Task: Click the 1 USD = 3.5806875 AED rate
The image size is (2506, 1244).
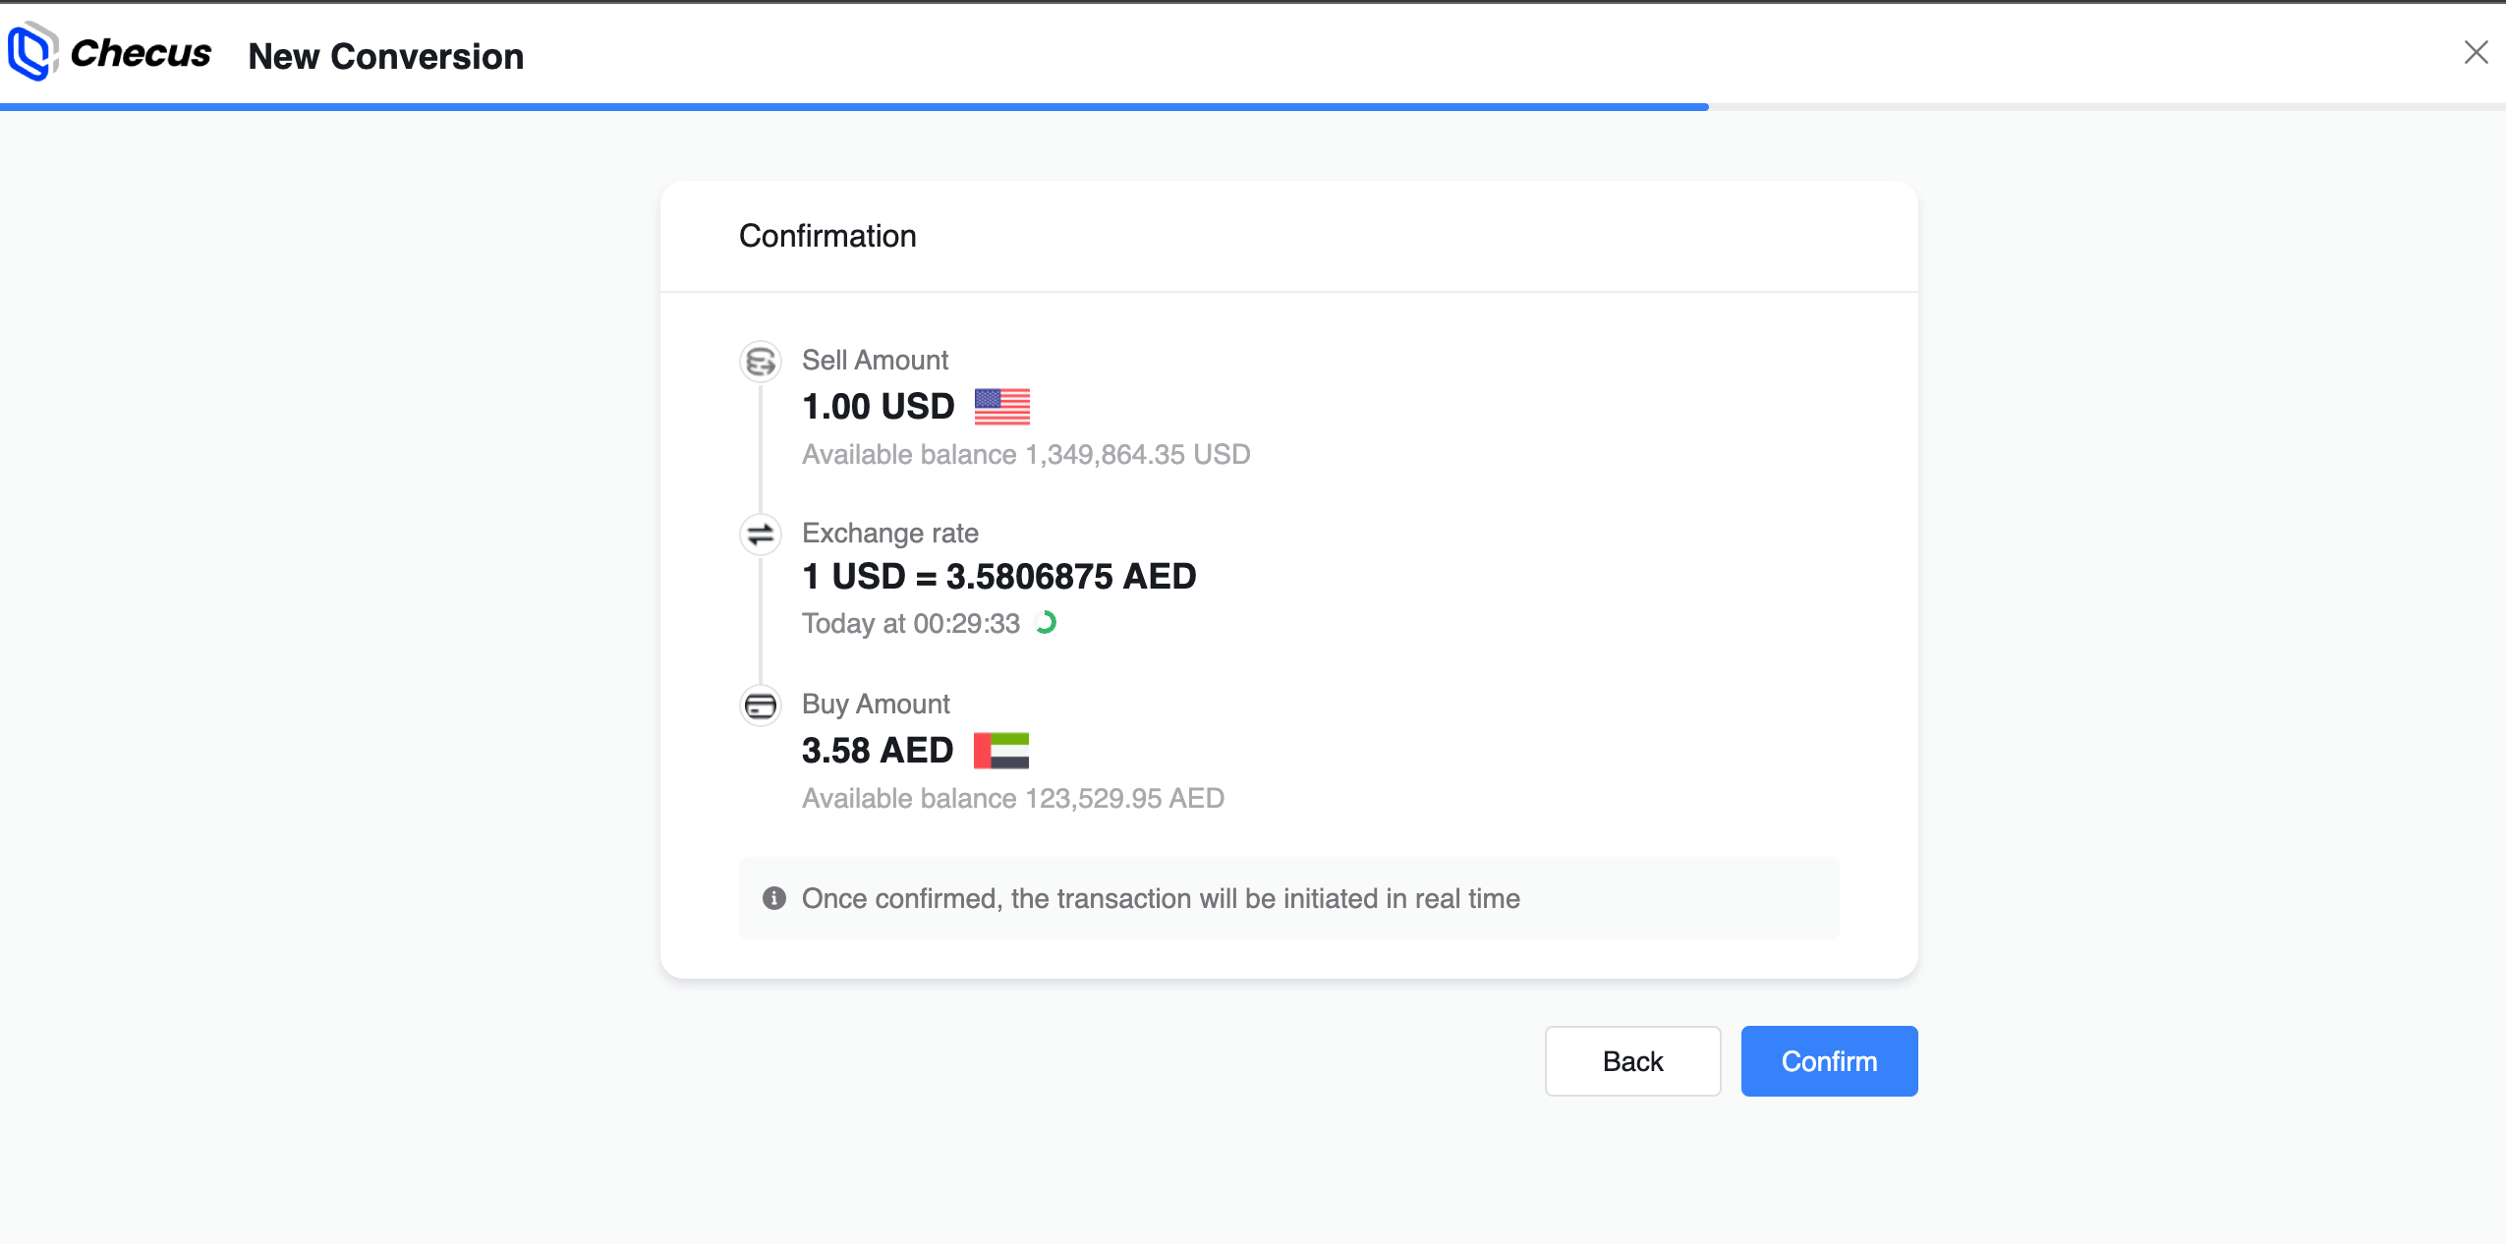Action: click(998, 577)
